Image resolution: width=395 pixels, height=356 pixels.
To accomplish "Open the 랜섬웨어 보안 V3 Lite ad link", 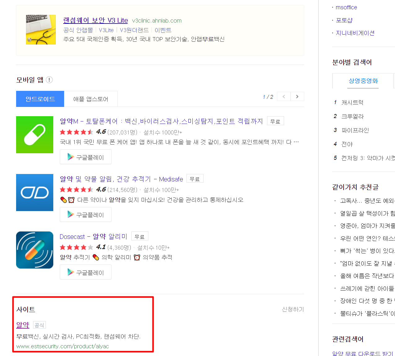I will point(95,20).
